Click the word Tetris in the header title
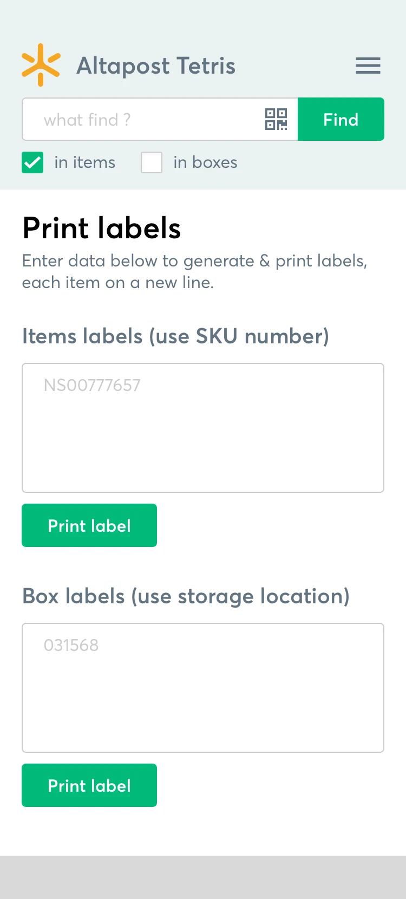Image resolution: width=406 pixels, height=899 pixels. (206, 66)
